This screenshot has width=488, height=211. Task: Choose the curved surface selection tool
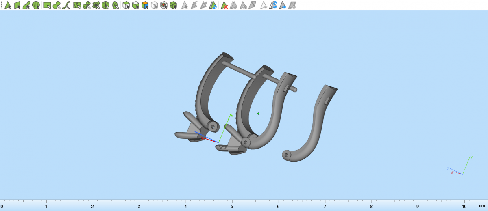[26, 5]
